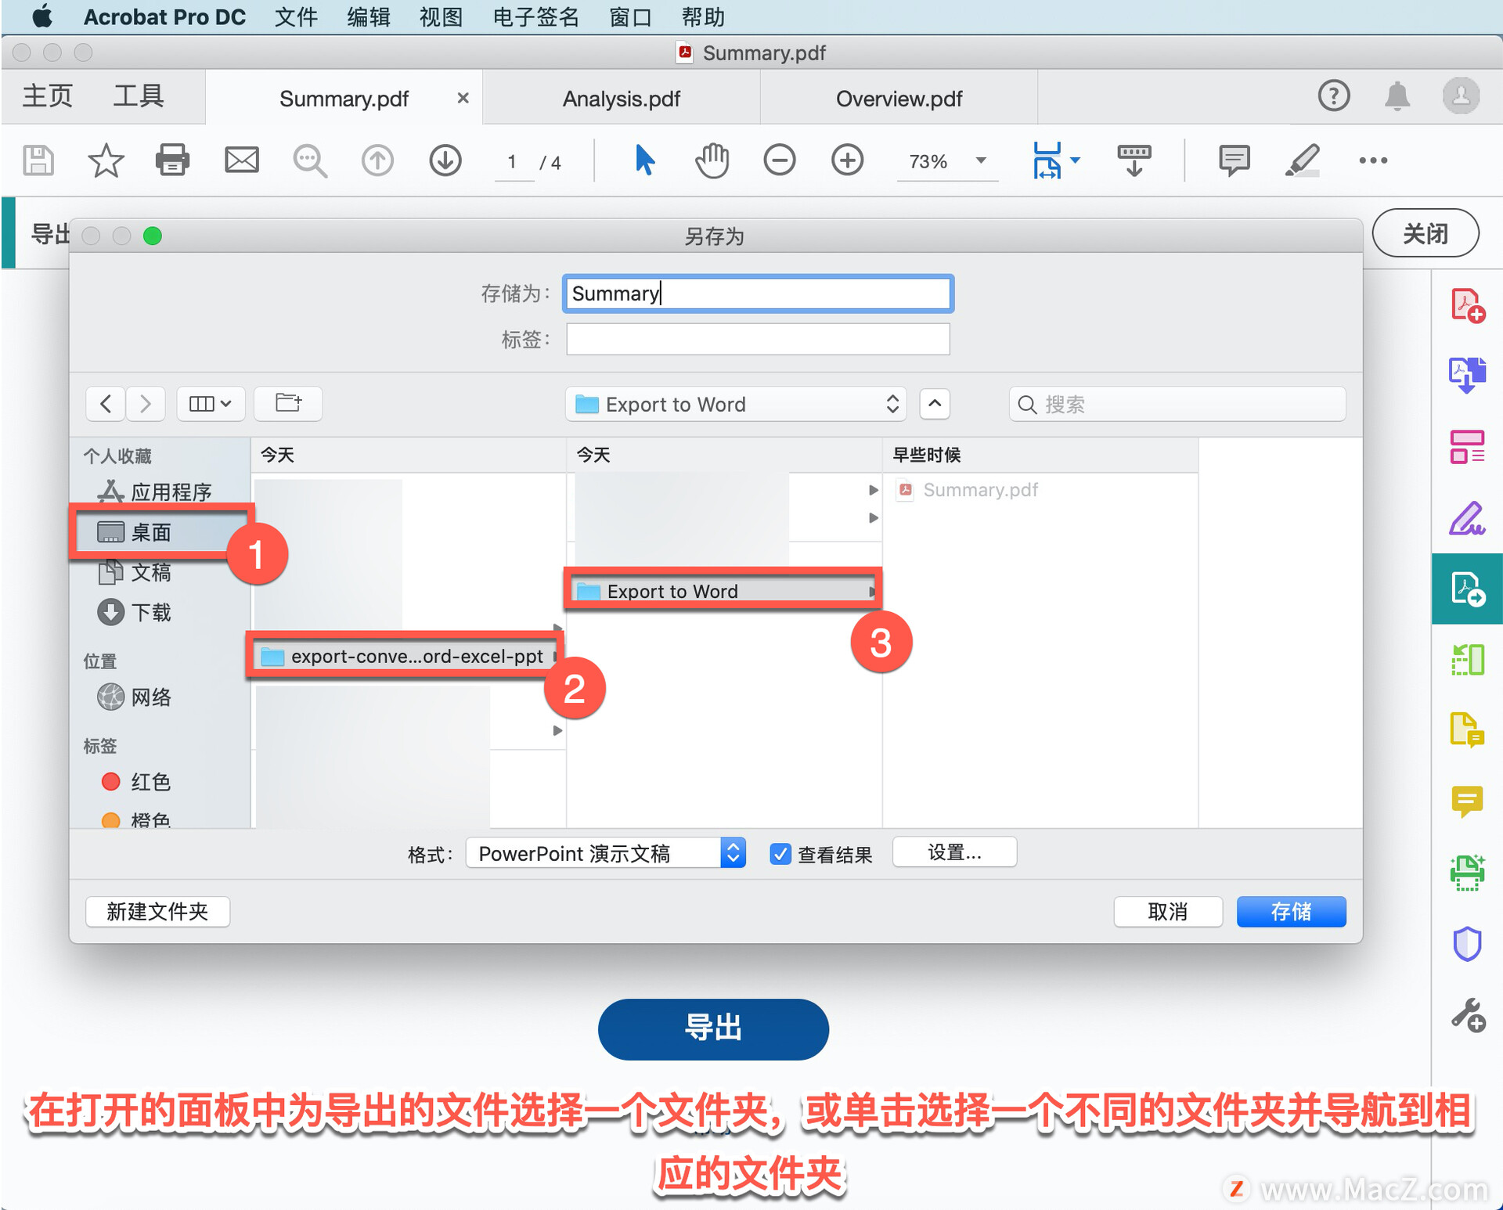Open Combine Files tool in sidebar

(x=1467, y=375)
